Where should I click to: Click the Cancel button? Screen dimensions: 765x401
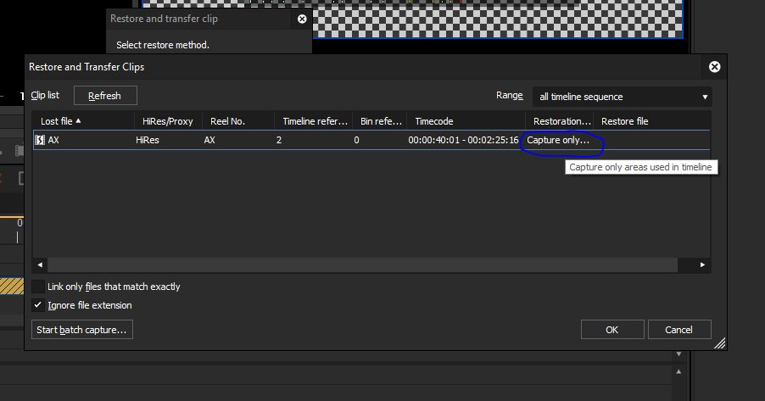[679, 330]
